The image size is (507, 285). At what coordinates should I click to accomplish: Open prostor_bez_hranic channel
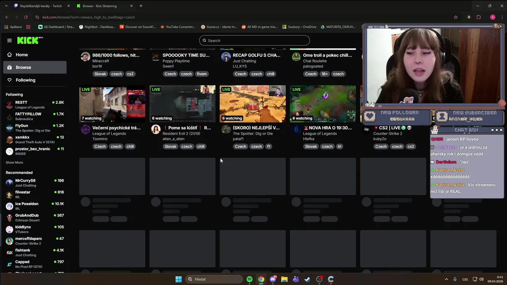pyautogui.click(x=35, y=151)
